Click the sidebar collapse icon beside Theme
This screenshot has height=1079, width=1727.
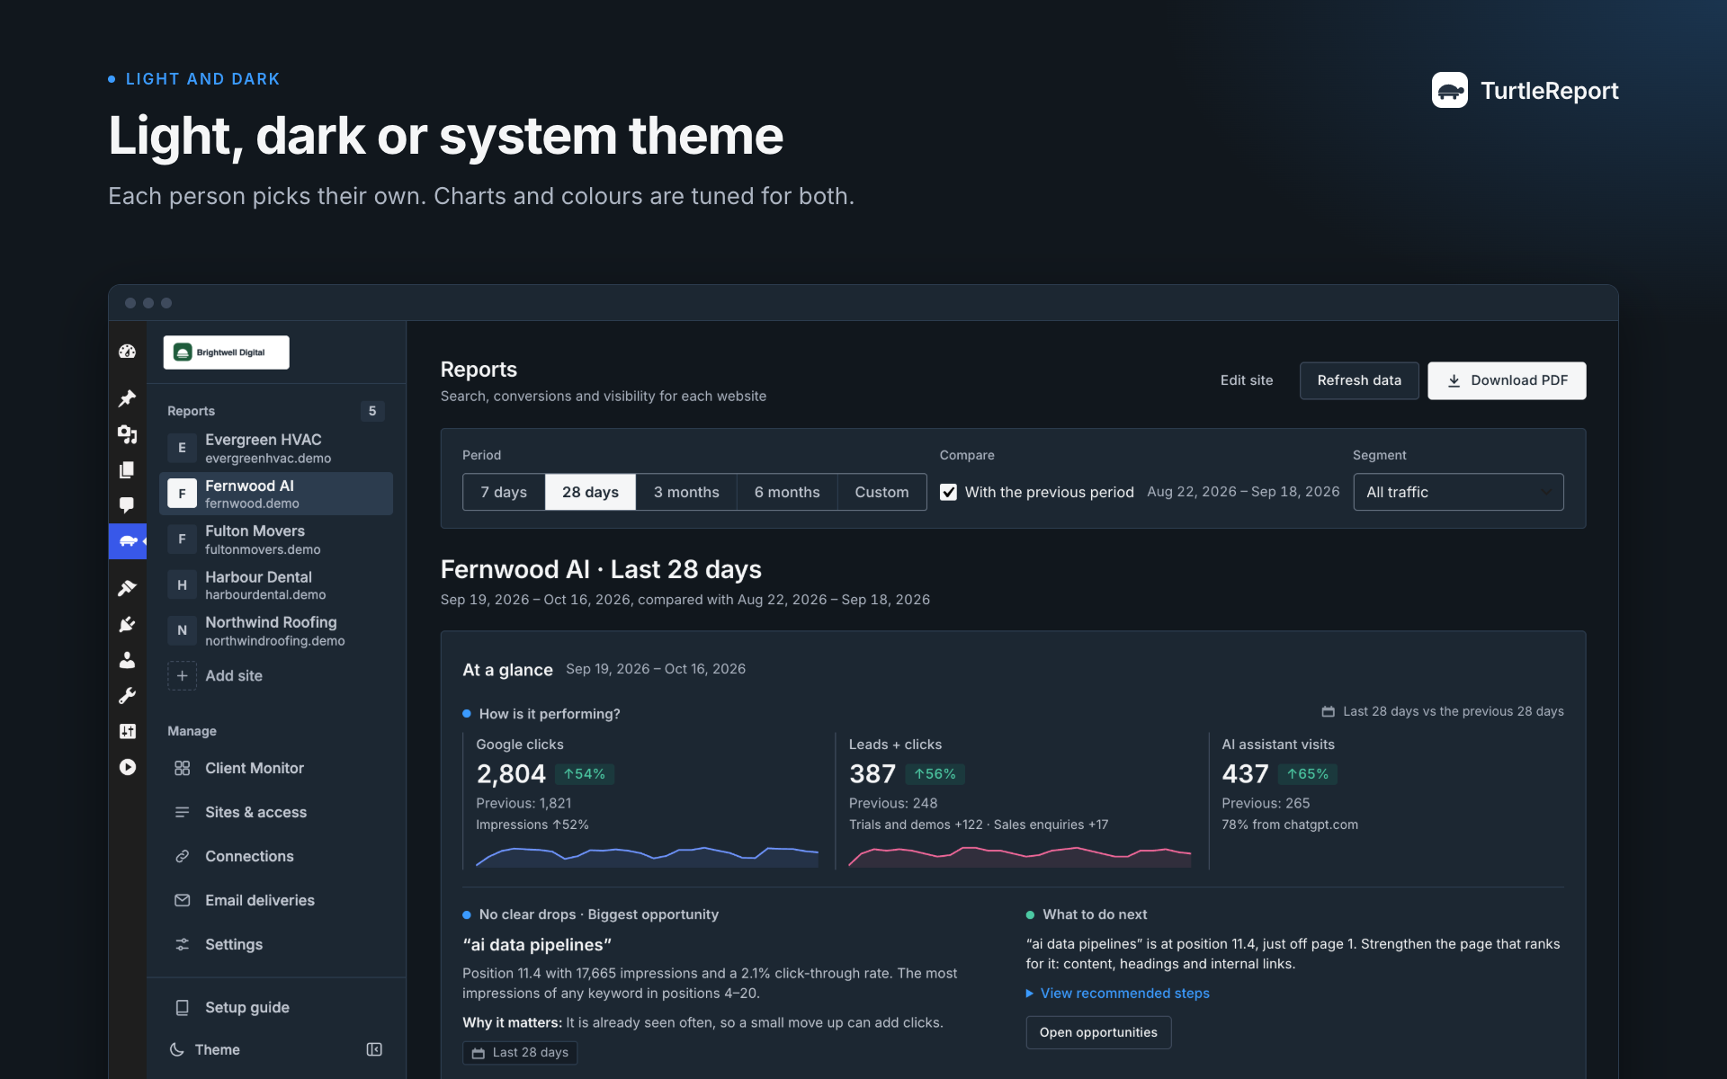374,1049
